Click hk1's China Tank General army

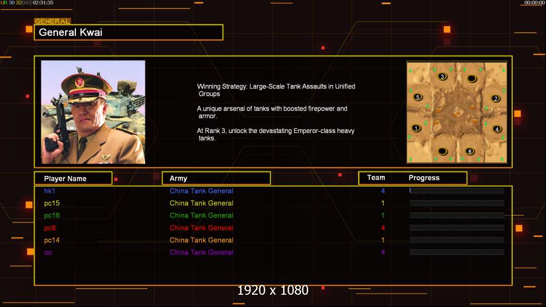[201, 191]
